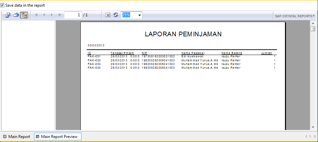The image size is (318, 142).
Task: Toggle the group tree panel button
Action: point(24,15)
